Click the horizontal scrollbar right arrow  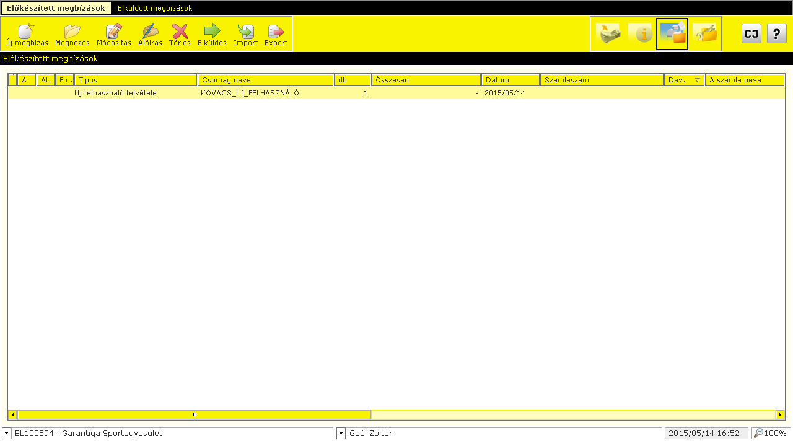point(780,415)
